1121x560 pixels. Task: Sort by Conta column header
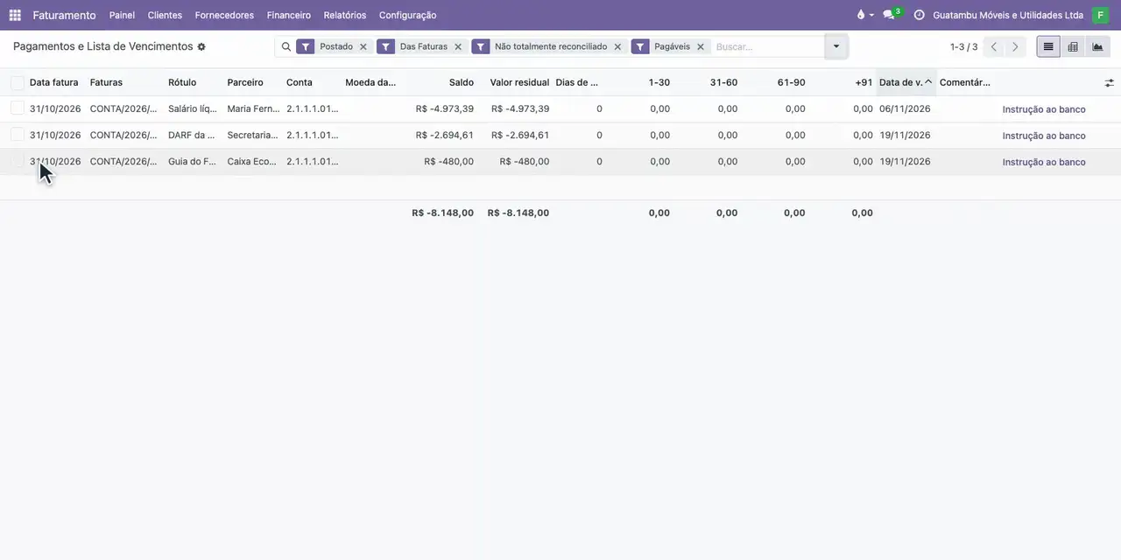(300, 82)
